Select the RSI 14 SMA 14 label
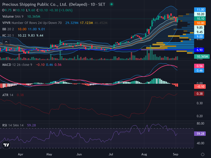 pyautogui.click(x=13, y=125)
